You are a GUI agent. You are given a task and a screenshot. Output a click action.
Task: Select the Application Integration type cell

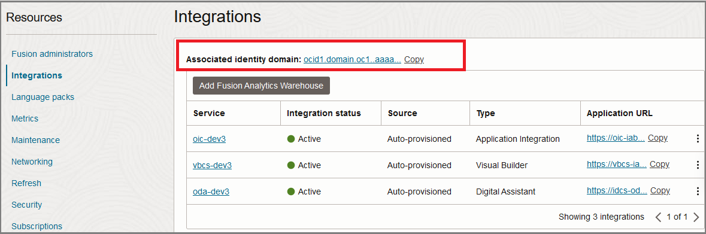pos(518,139)
